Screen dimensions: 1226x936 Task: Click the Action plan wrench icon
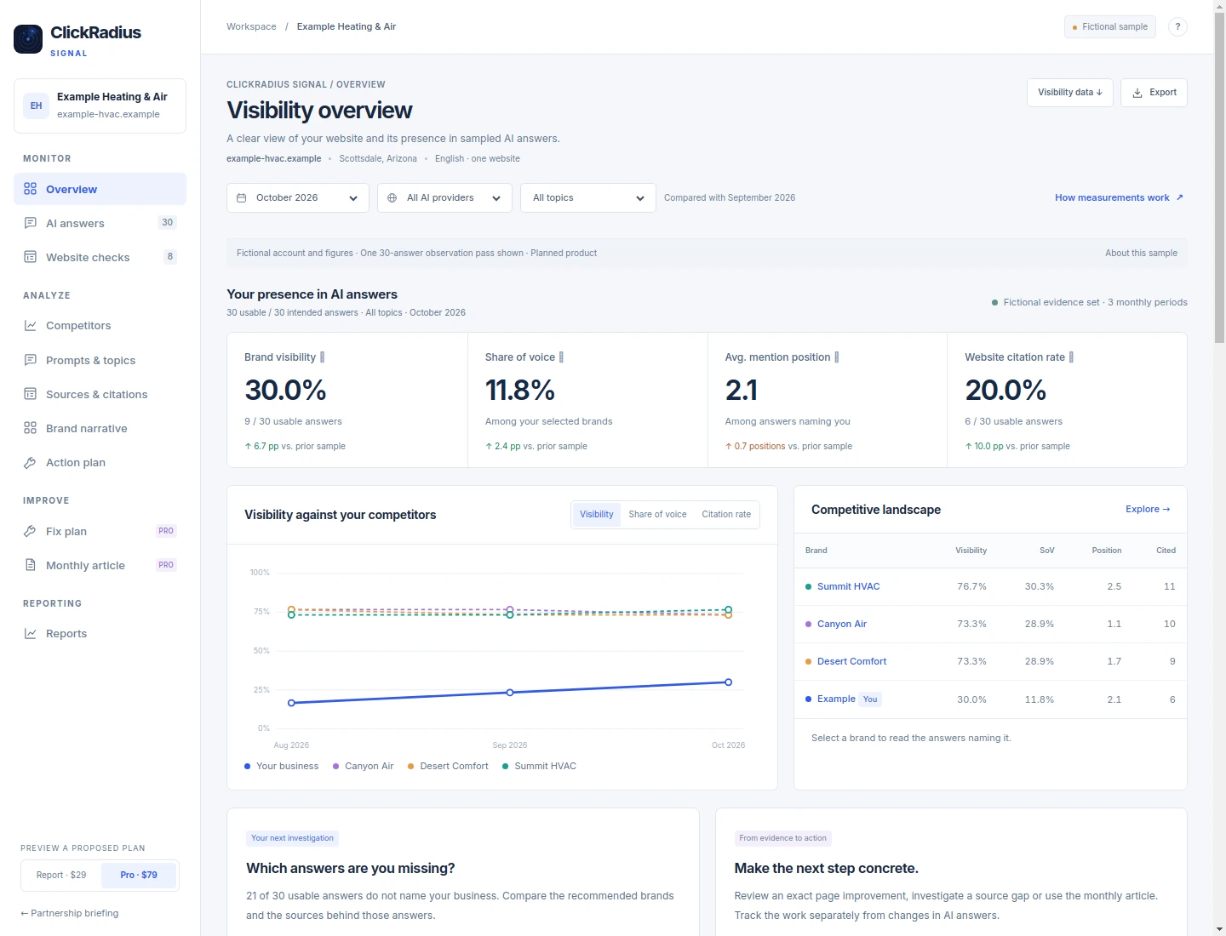click(x=31, y=462)
